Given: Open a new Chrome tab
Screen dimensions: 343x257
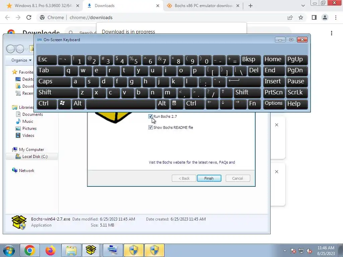Looking at the screenshot, I should pyautogui.click(x=251, y=6).
